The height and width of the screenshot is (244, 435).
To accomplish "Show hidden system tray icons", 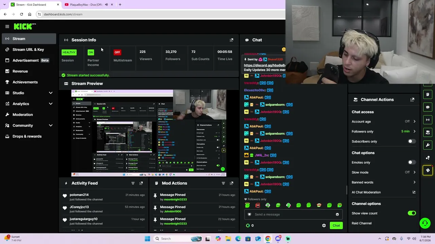I will (x=380, y=239).
